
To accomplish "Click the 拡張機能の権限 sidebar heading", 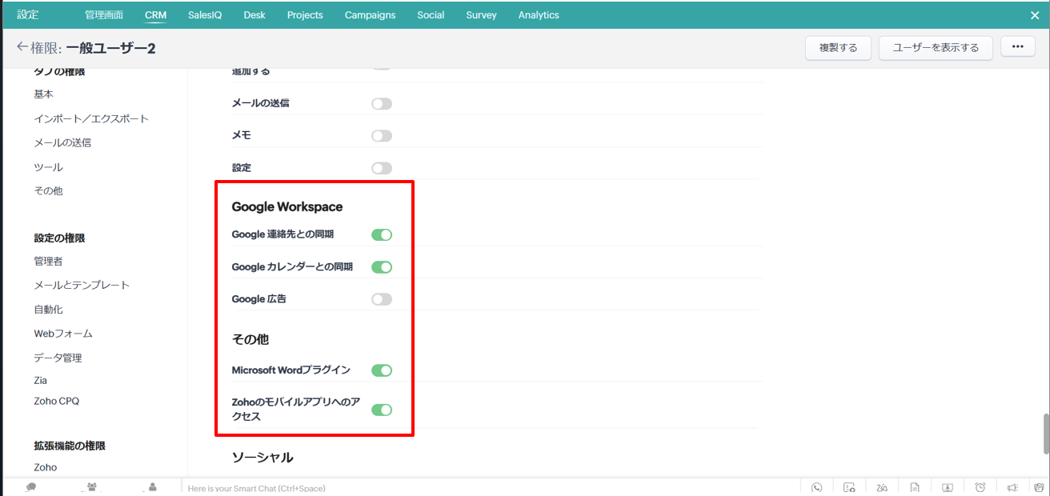I will click(x=70, y=446).
